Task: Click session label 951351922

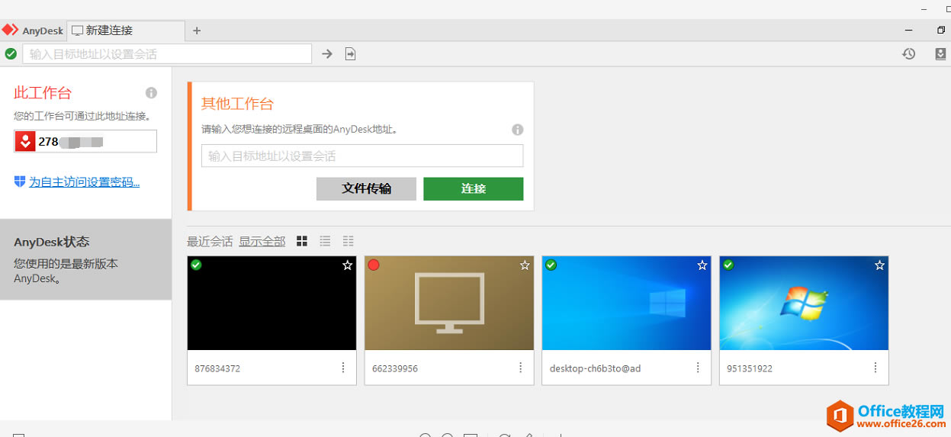Action: tap(750, 368)
